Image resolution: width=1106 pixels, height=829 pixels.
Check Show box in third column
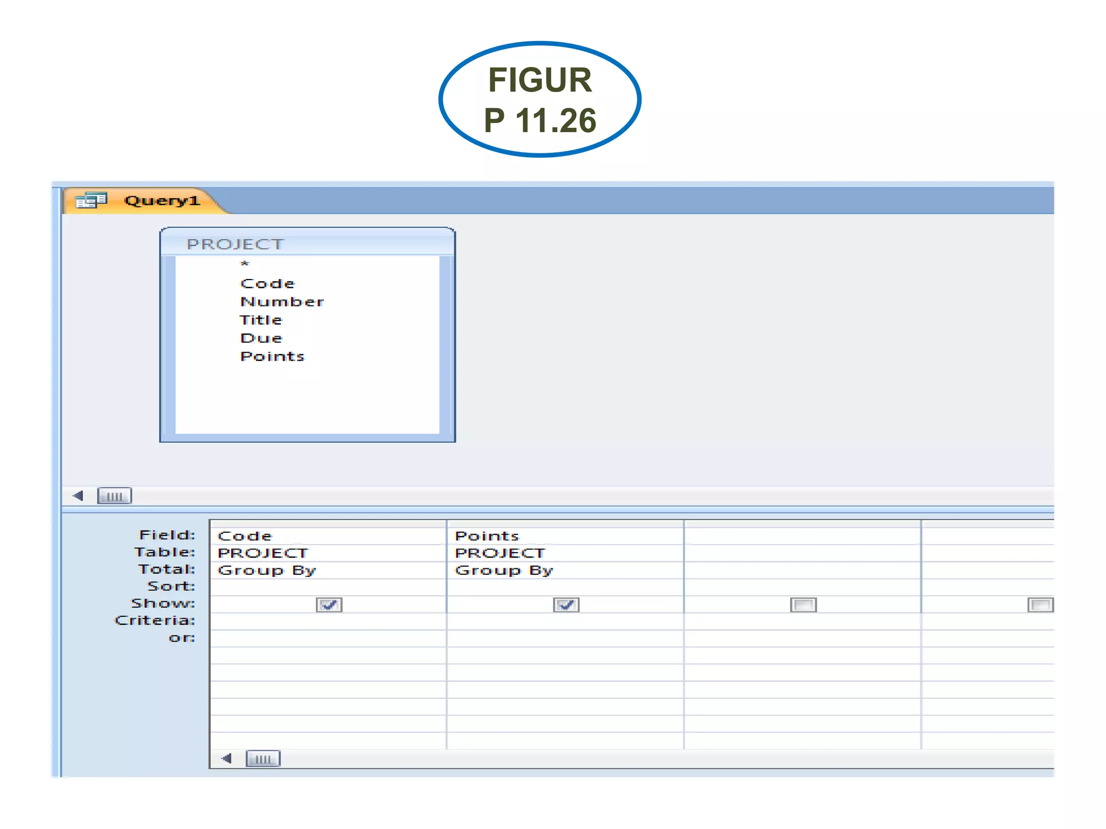tap(803, 604)
